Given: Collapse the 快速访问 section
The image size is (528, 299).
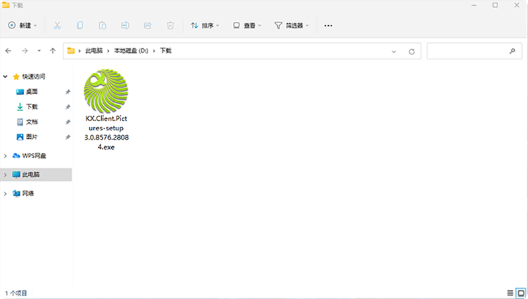Looking at the screenshot, I should 5,77.
